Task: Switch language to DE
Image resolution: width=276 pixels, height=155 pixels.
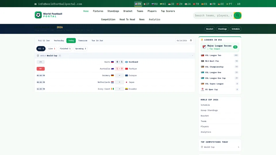Action: pos(221,4)
